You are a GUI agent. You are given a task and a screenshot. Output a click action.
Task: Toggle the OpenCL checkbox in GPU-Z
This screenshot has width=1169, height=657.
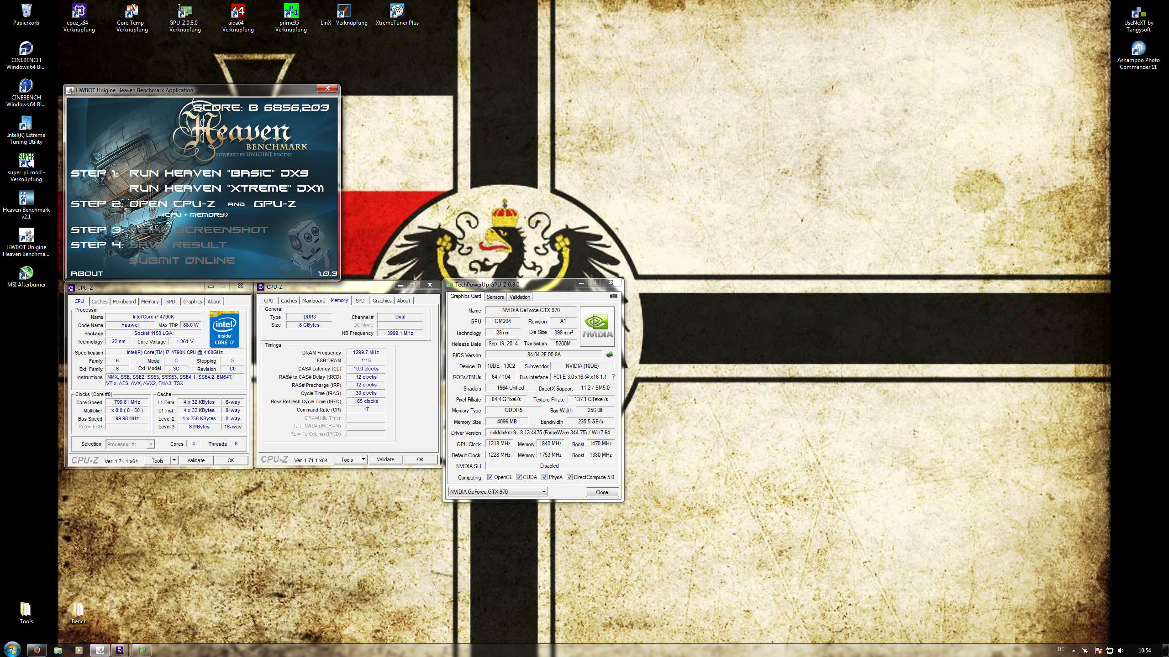point(490,477)
